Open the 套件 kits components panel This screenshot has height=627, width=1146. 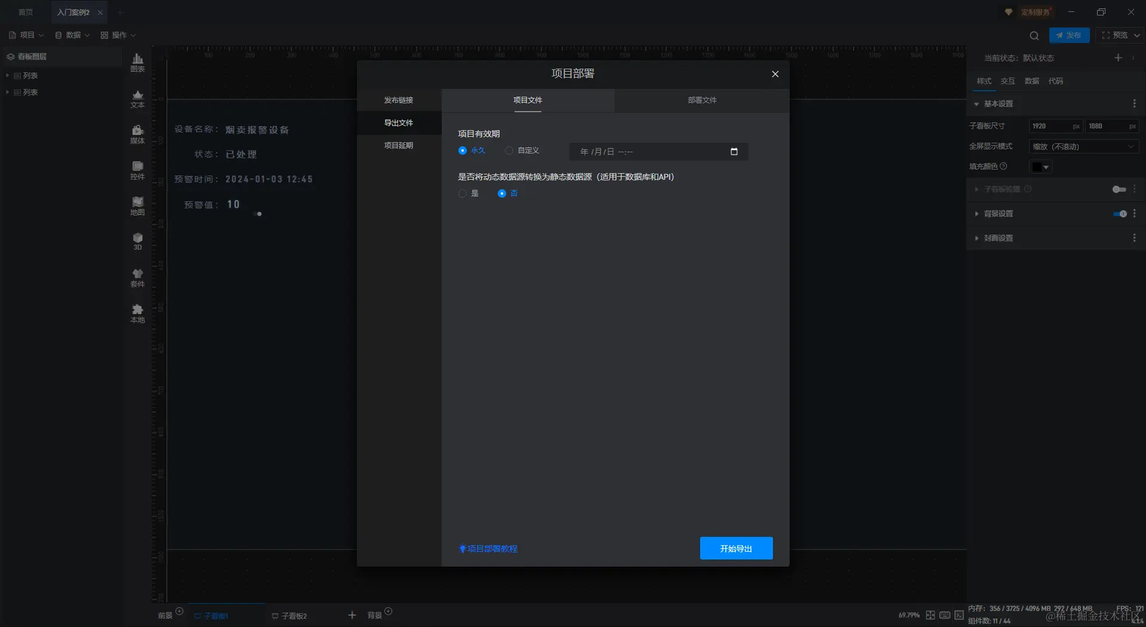[x=137, y=278]
